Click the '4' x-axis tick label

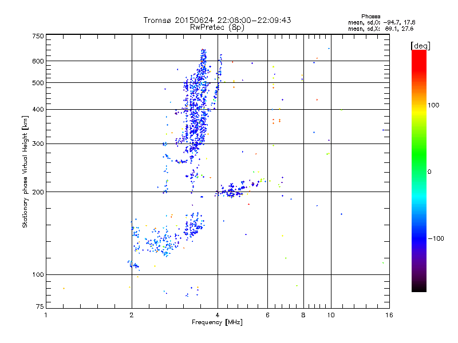218,315
